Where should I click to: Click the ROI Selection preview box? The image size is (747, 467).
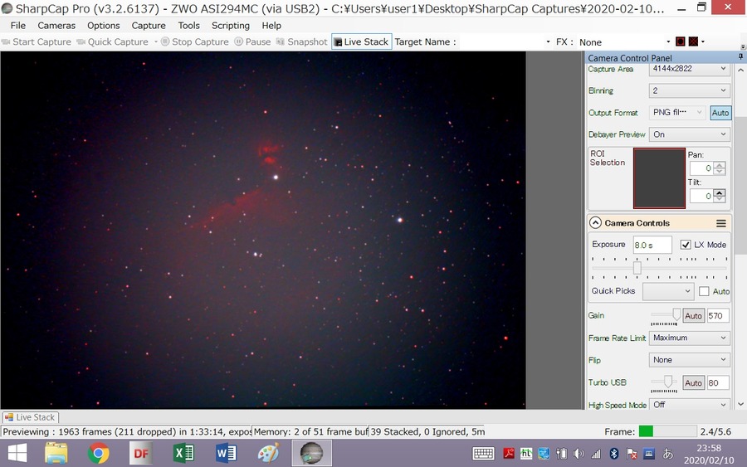click(x=659, y=178)
